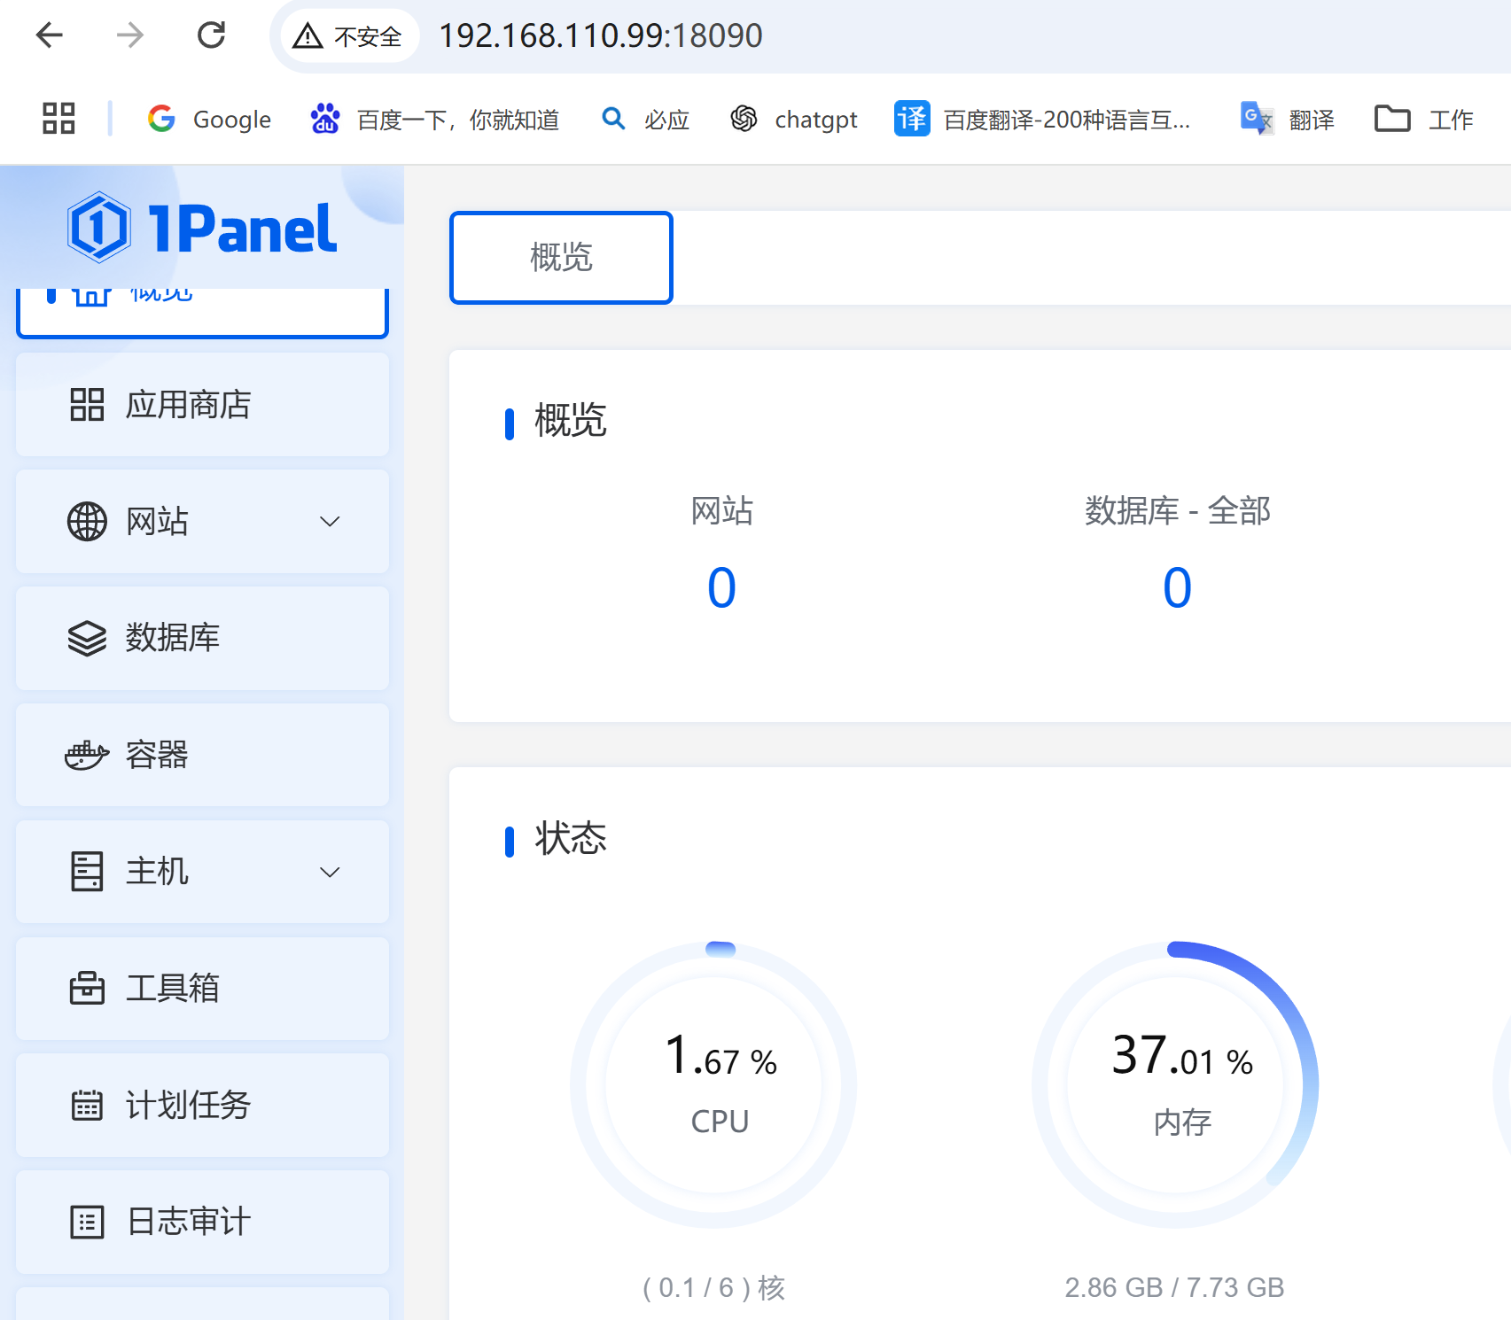Click the 网站 globe icon

point(87,522)
